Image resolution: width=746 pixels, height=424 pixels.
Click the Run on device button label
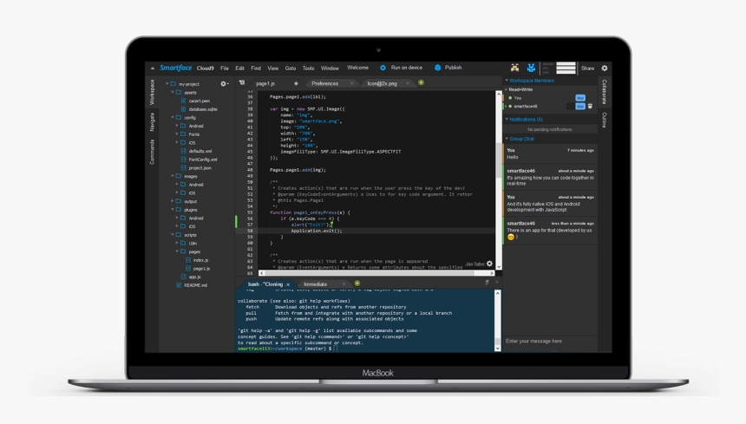point(407,68)
